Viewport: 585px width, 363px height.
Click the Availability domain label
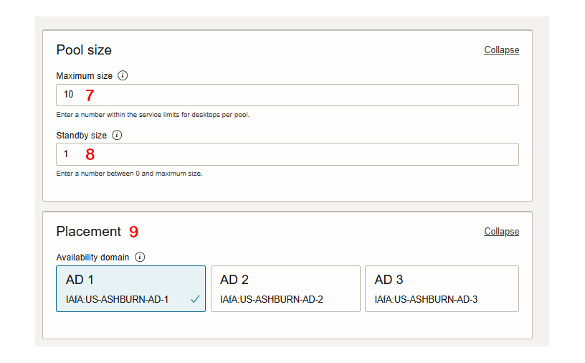(x=92, y=258)
